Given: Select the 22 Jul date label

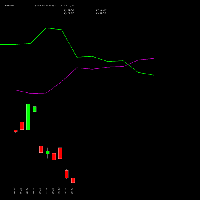Looking at the screenshot, I should click(46, 190).
